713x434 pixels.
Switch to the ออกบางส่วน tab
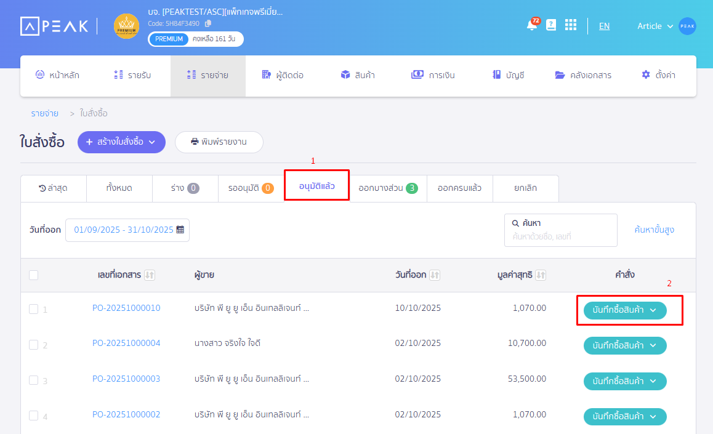click(x=388, y=188)
